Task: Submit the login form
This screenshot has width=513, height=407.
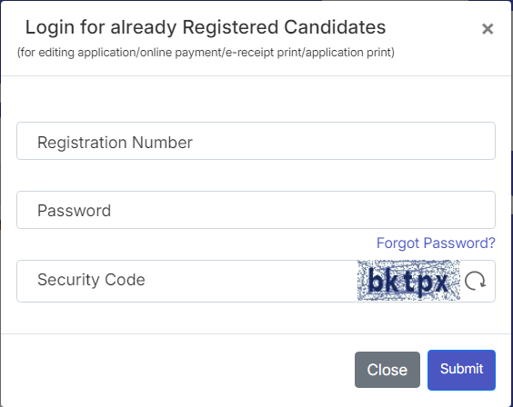Action: point(461,370)
